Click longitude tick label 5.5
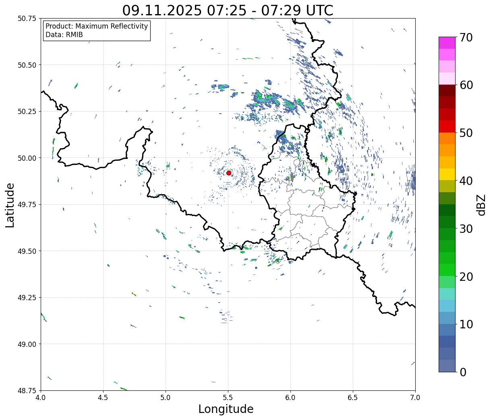491x419 pixels. click(x=228, y=397)
